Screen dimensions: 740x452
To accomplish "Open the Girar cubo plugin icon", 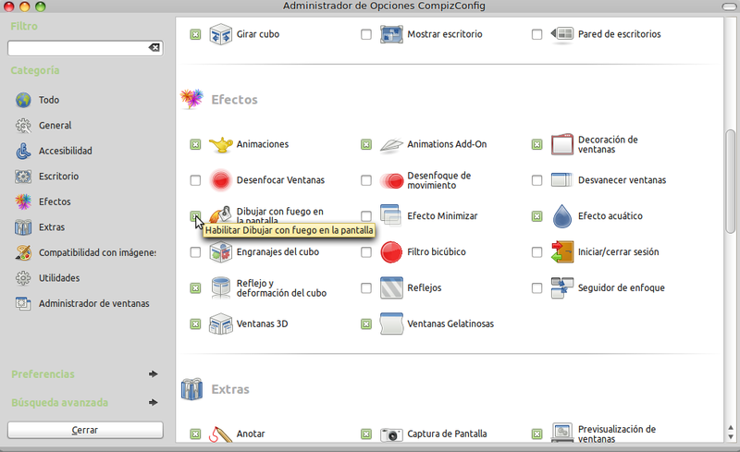I will (x=220, y=34).
